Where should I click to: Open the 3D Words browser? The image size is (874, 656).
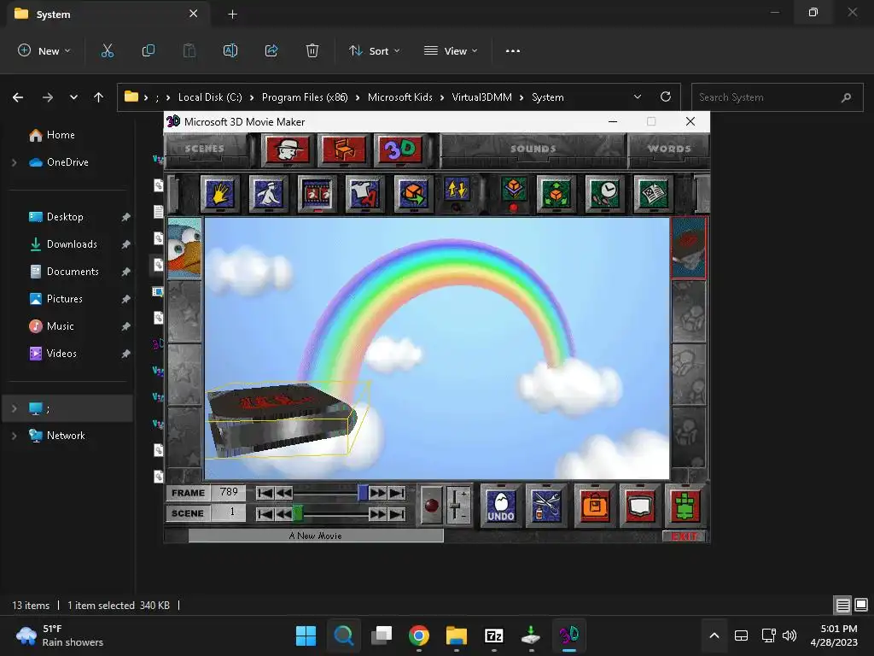point(399,149)
